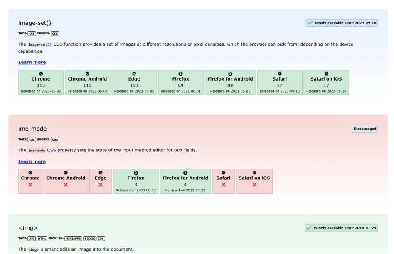Click the Safari icon in image-set() section
Image resolution: width=394 pixels, height=254 pixels.
coord(280,73)
